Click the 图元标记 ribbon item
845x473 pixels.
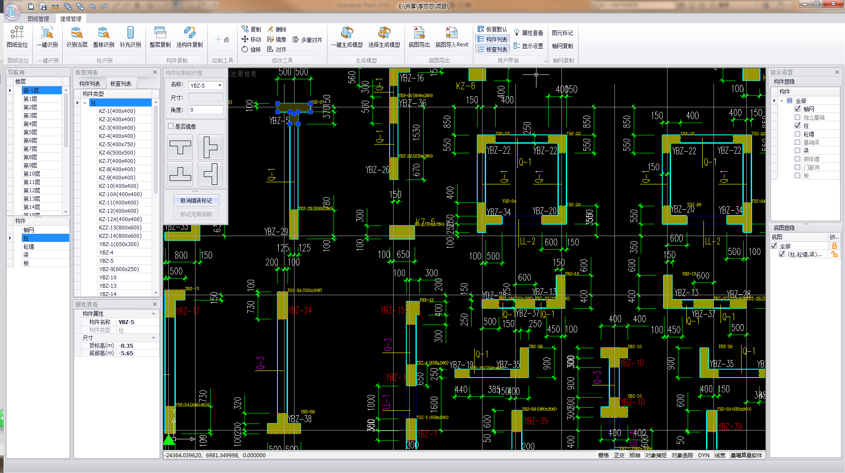[x=562, y=33]
